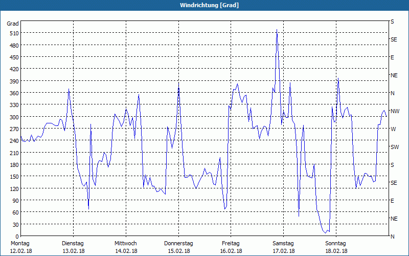This screenshot has height=256, width=409.
Task: Click the 420 value on the left axis
Action: (x=14, y=69)
